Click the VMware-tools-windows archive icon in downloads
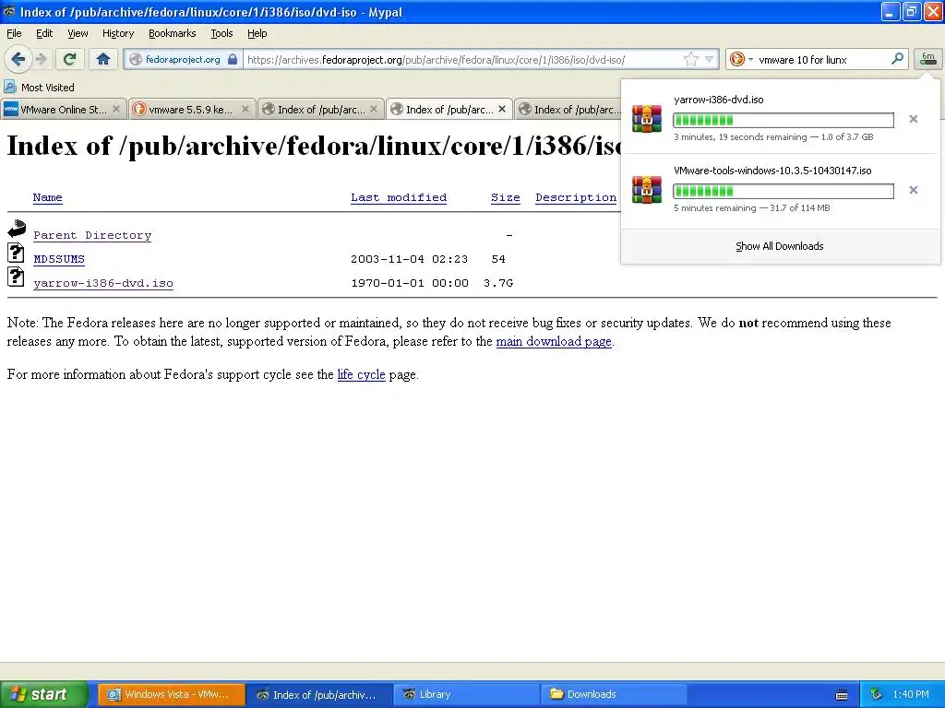The image size is (945, 708). point(647,190)
